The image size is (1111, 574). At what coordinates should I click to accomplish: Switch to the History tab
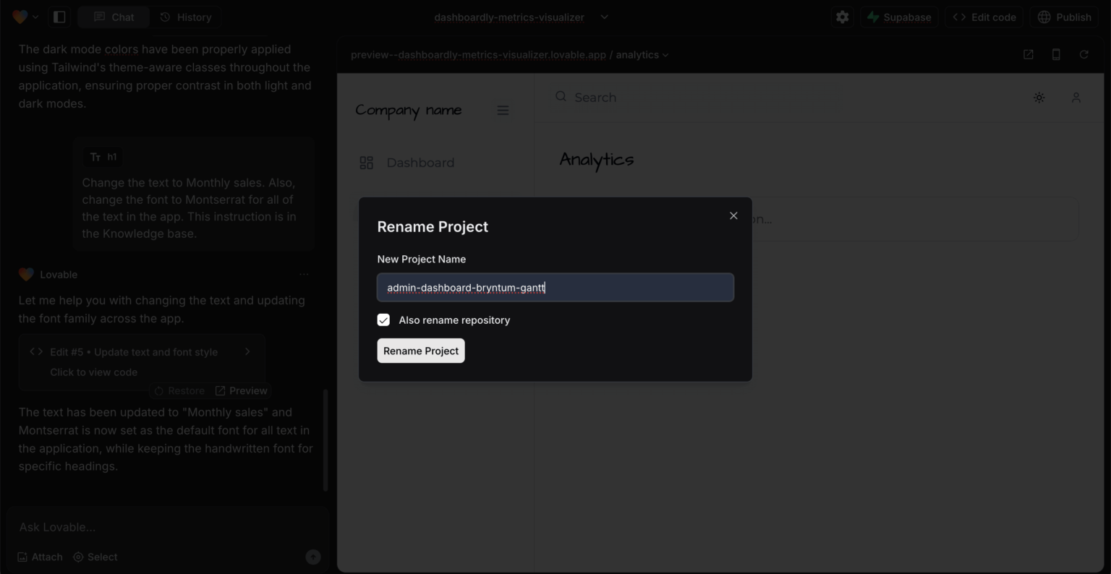click(x=186, y=17)
